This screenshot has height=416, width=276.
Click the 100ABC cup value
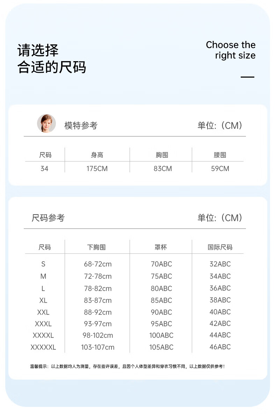point(161,335)
